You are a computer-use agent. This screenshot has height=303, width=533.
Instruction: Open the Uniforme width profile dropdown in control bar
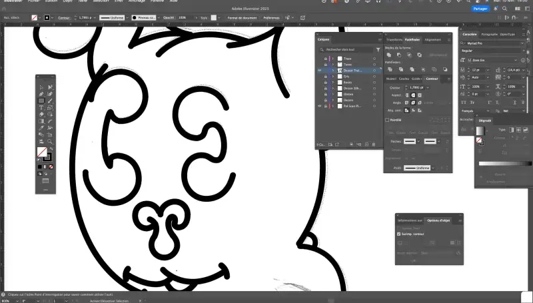(127, 18)
